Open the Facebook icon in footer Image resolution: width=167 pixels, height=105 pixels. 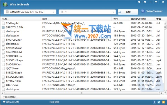(154, 102)
